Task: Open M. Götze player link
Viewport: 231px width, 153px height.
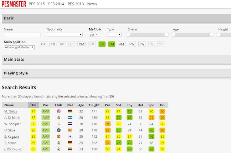Action: (x=11, y=111)
